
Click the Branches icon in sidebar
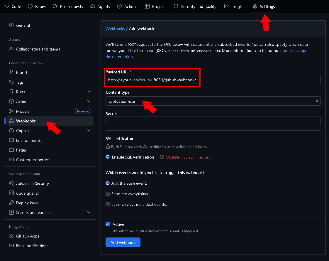click(11, 73)
